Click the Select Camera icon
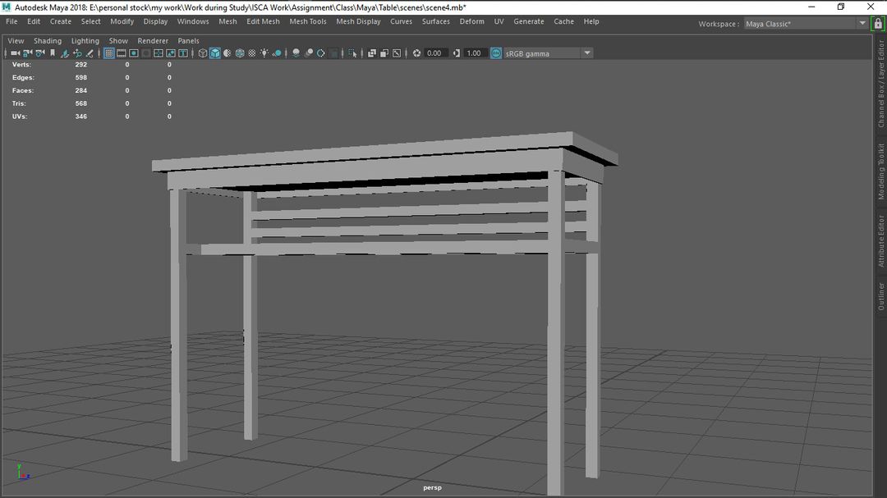The image size is (887, 498). point(16,53)
